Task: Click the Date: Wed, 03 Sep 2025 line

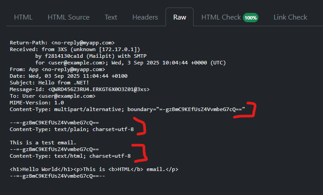Action: (x=69, y=76)
